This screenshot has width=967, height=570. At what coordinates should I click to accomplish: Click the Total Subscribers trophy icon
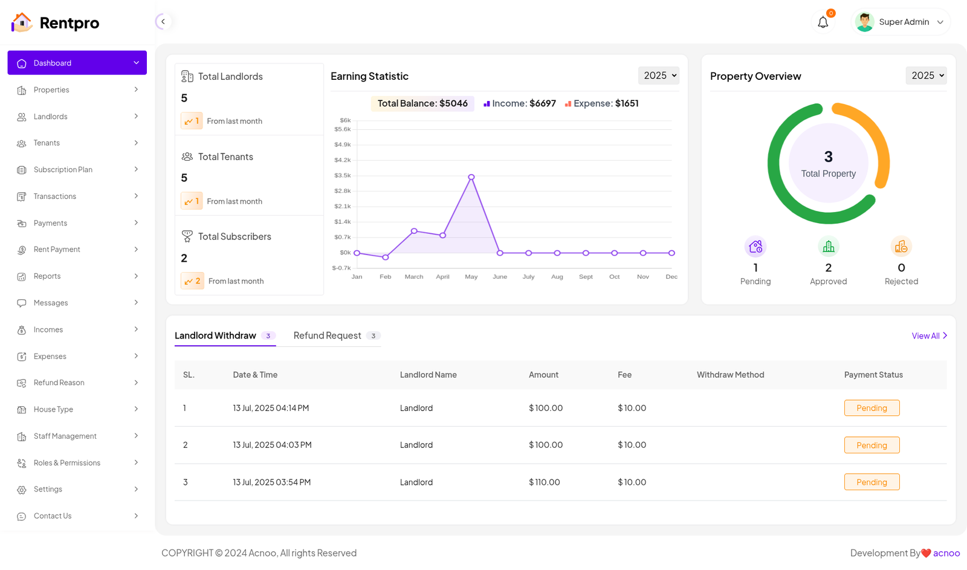point(187,236)
